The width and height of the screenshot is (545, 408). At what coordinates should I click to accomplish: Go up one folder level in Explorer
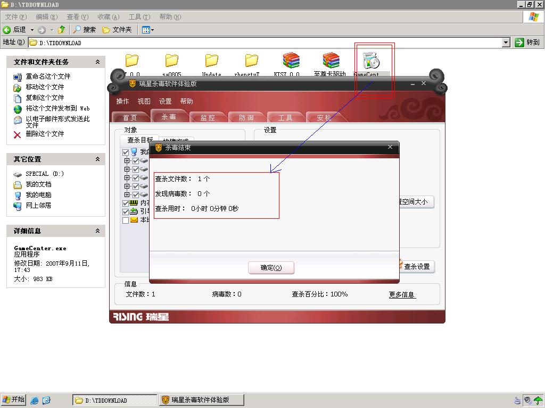tap(62, 30)
